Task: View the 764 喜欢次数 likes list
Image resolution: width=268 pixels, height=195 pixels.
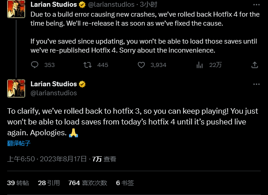Action: click(88, 183)
